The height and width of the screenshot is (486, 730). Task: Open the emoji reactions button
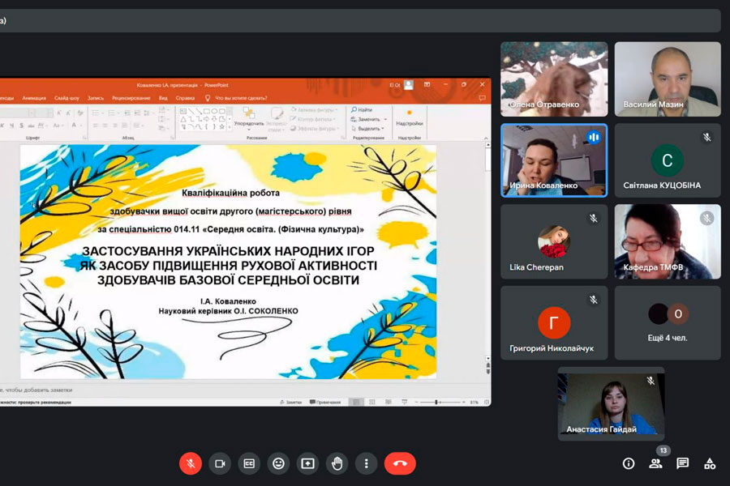278,463
